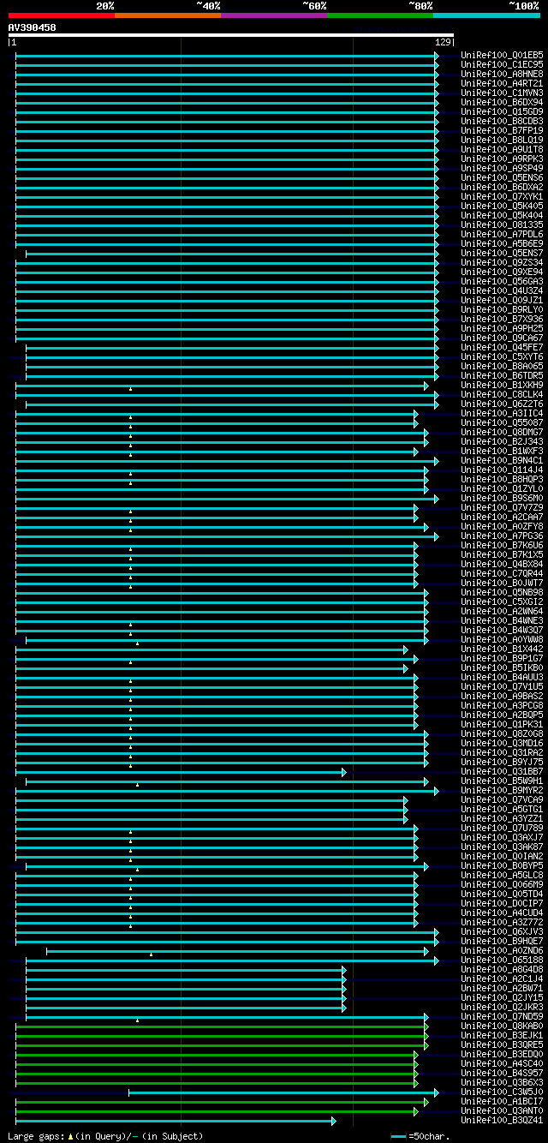Image resolution: width=548 pixels, height=1143 pixels.
Task: Pick the UniRef100_Q7V7Z9 label
Action: pyautogui.click(x=502, y=508)
